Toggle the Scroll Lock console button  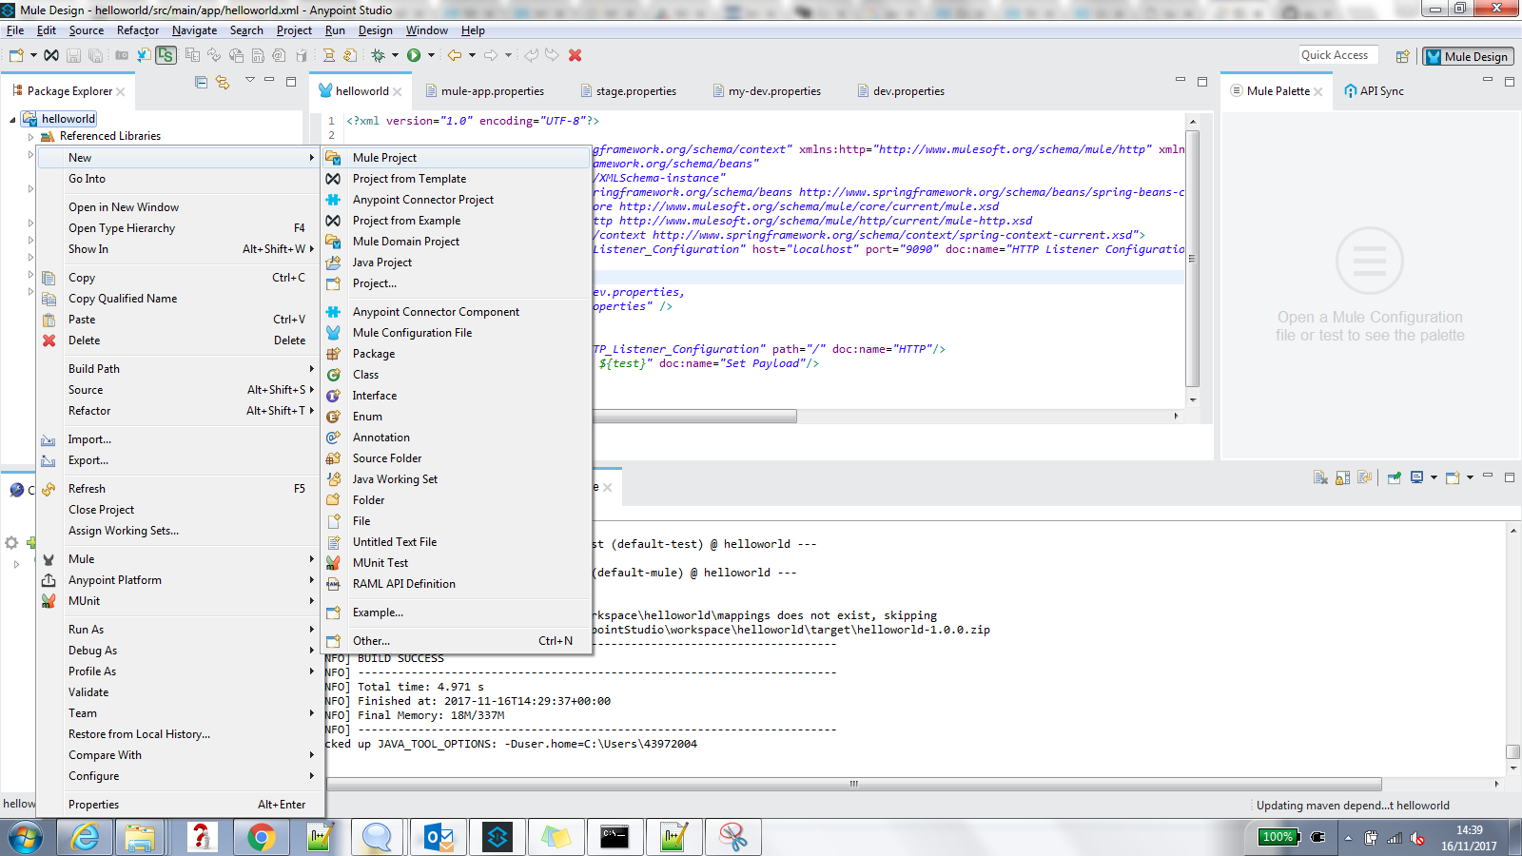[x=1342, y=477]
